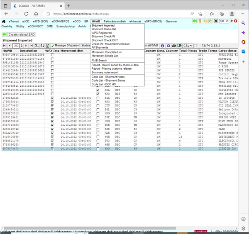Image resolution: width=249 pixels, height=234 pixels.
Task: Choose WPX Registered menu entry
Action: pyautogui.click(x=102, y=33)
